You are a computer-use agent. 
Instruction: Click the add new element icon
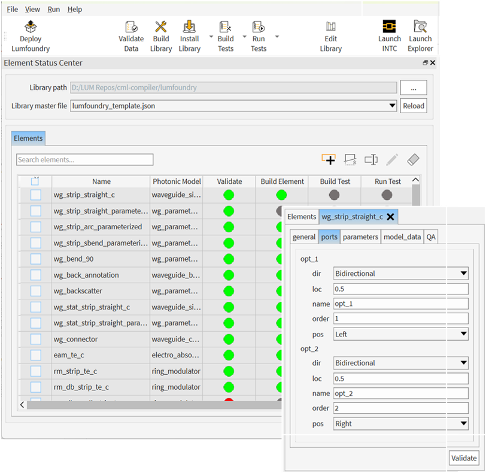click(x=329, y=160)
